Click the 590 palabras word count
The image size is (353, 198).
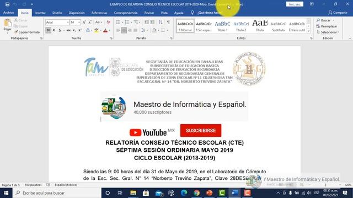[x=33, y=185]
